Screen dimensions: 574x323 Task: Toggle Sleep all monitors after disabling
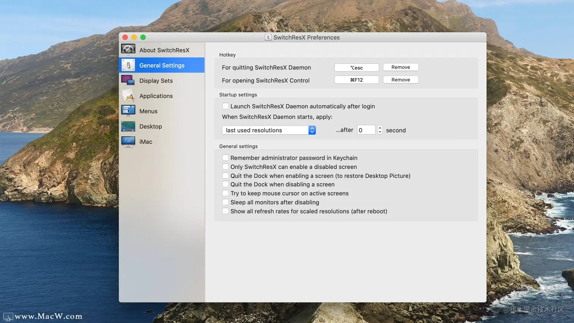[x=225, y=202]
